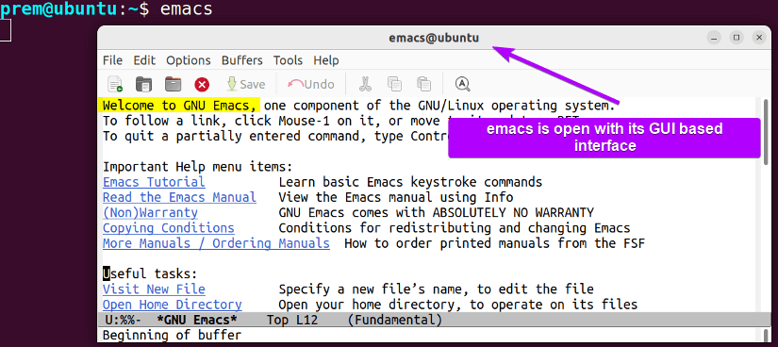The height and width of the screenshot is (347, 778).
Task: Click the emacs@ubuntu window title bar
Action: [x=434, y=38]
